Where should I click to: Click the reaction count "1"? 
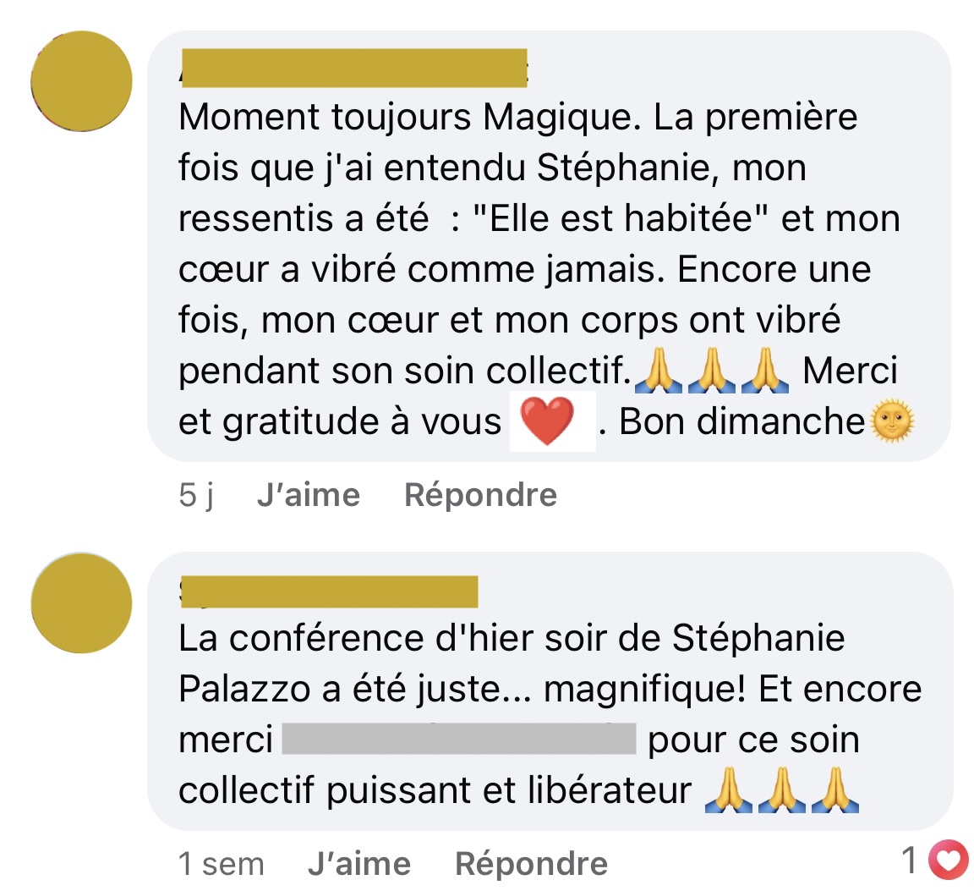point(910,860)
